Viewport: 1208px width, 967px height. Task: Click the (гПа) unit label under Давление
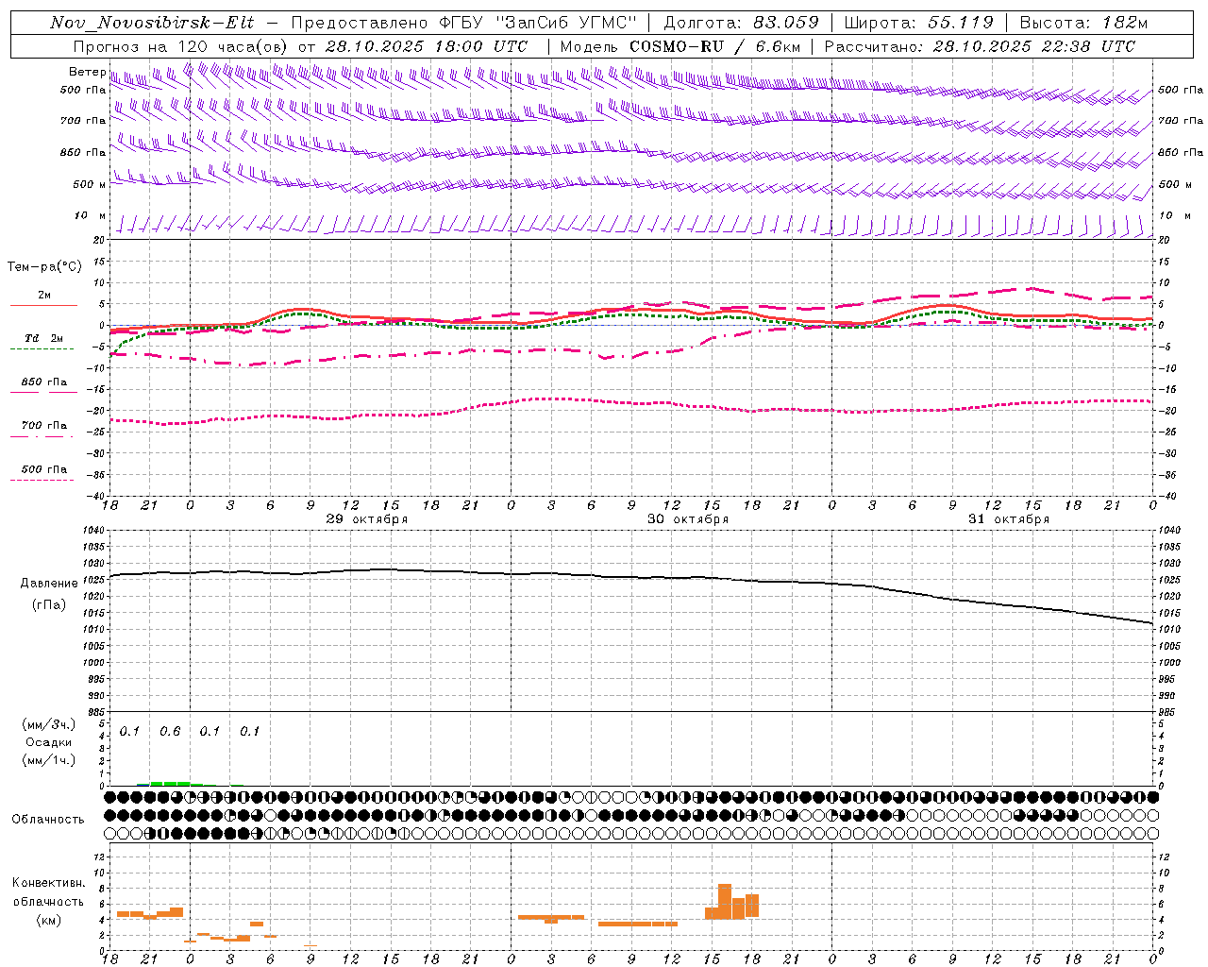click(x=49, y=604)
